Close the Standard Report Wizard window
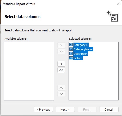Viewport: 122px width, 116px height. 118,4
